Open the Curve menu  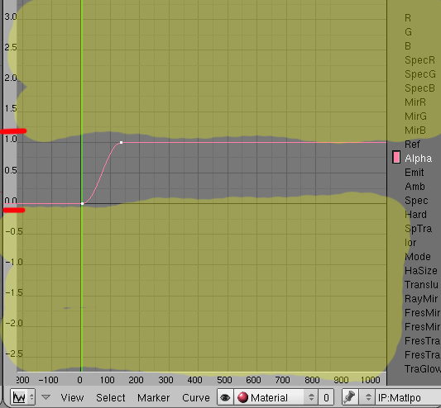196,397
